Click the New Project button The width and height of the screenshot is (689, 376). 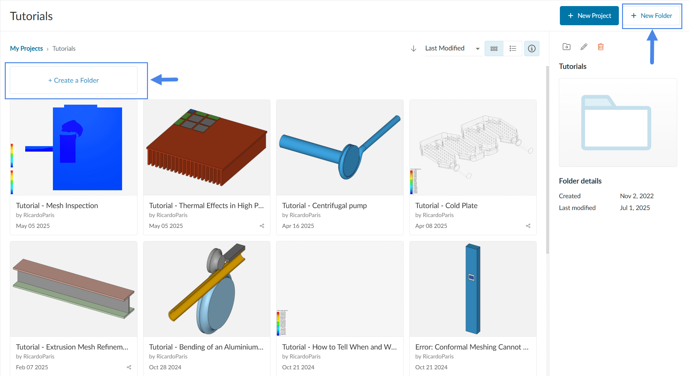coord(589,16)
